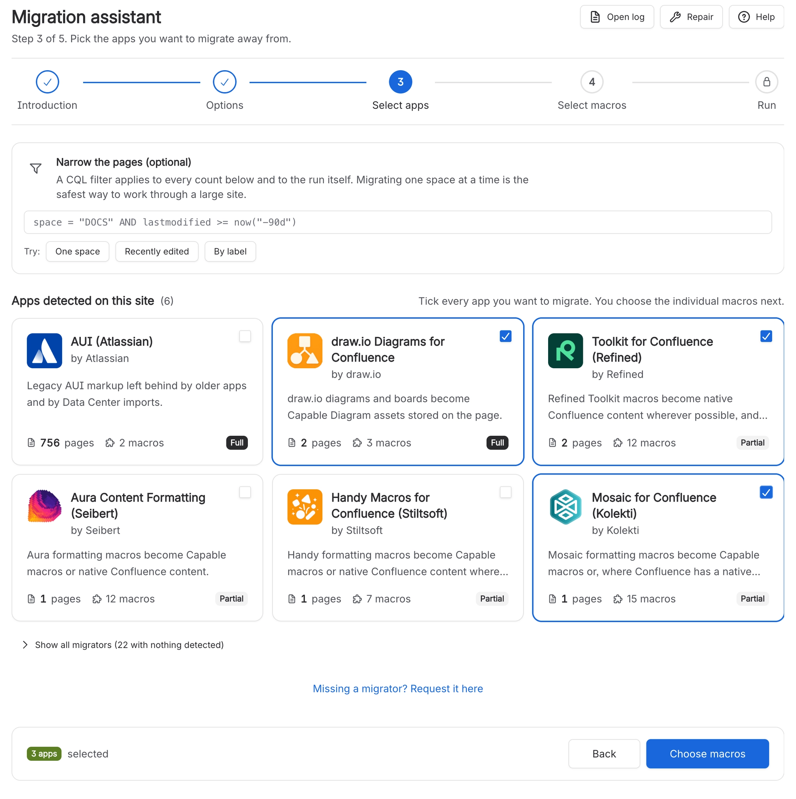Viewport: 796px width, 799px height.
Task: Click the page icon in draw.io card
Action: point(292,443)
